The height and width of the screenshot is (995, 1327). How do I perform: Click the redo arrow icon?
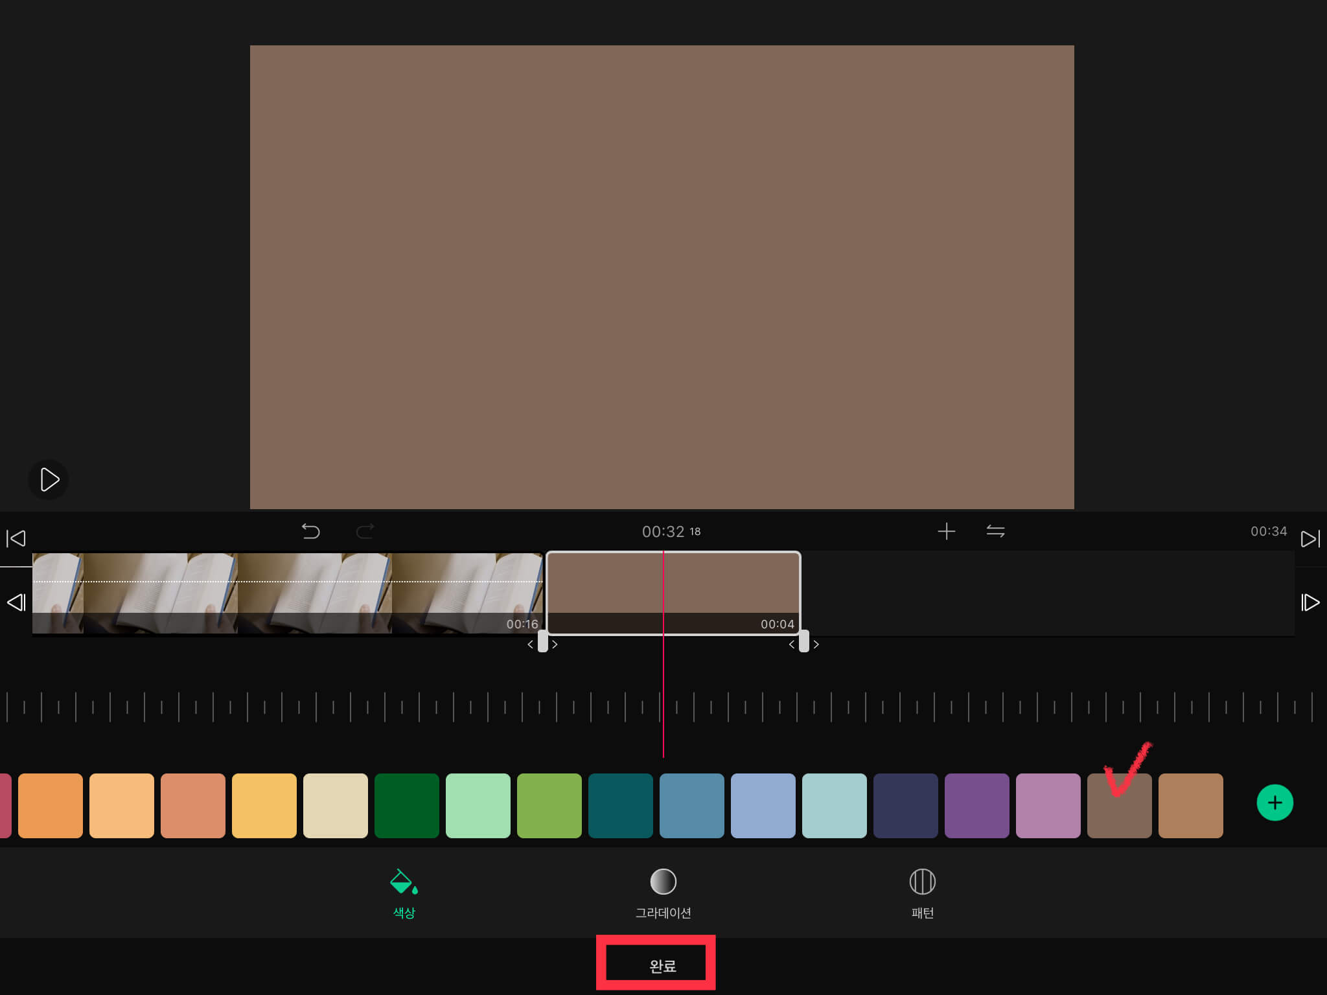click(365, 532)
